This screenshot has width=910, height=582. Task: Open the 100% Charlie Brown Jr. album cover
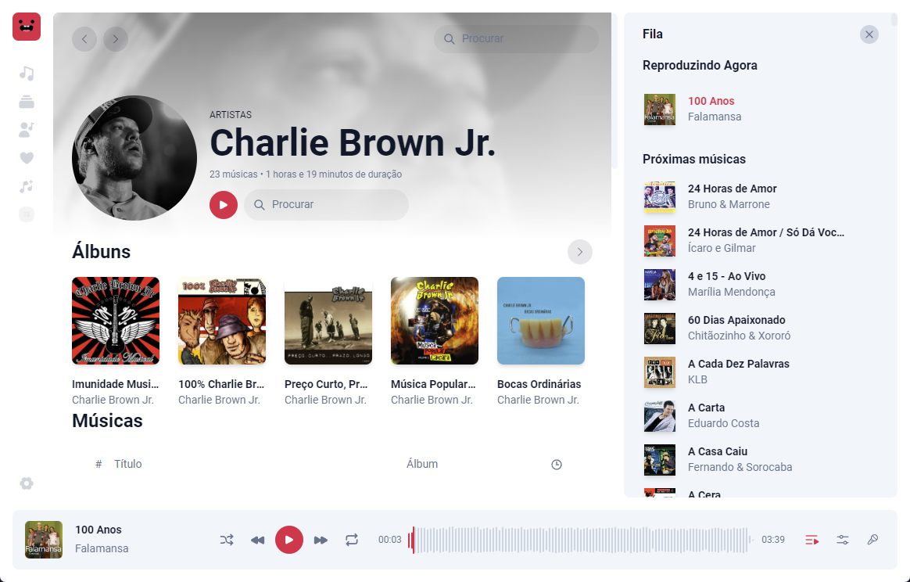click(222, 321)
